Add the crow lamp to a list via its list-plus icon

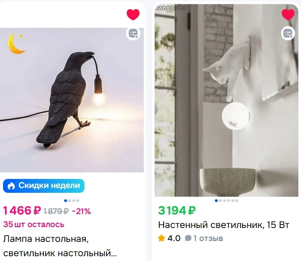pyautogui.click(x=133, y=34)
